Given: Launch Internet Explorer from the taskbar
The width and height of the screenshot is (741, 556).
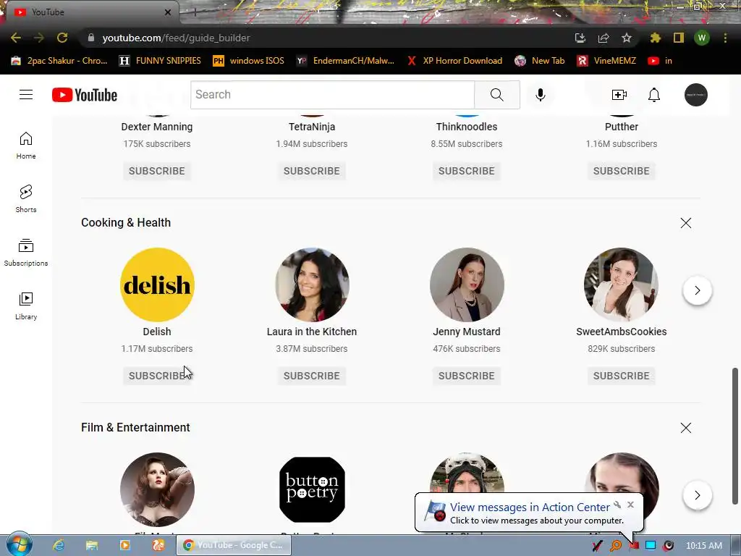Looking at the screenshot, I should click(x=59, y=545).
